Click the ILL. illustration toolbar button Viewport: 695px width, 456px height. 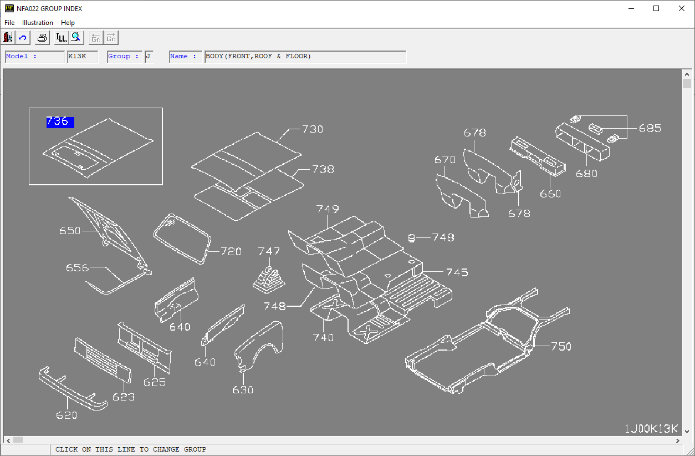(x=61, y=38)
